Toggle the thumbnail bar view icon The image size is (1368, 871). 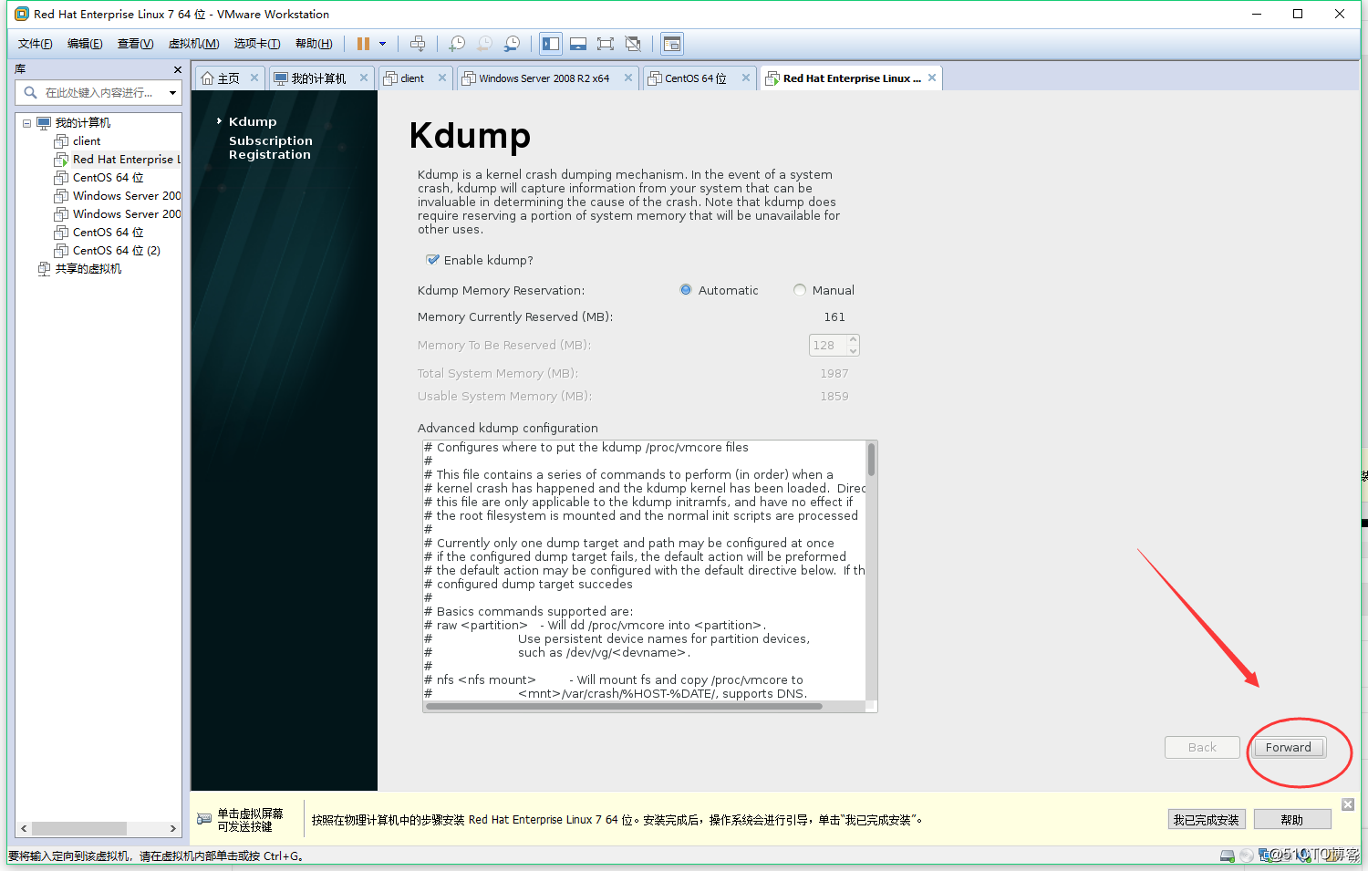[578, 44]
